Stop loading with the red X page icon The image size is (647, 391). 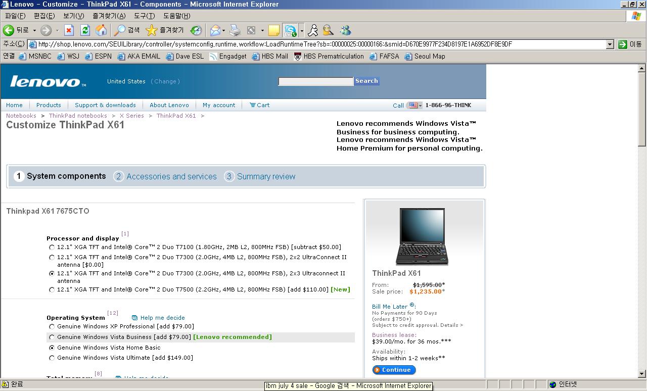pyautogui.click(x=69, y=30)
